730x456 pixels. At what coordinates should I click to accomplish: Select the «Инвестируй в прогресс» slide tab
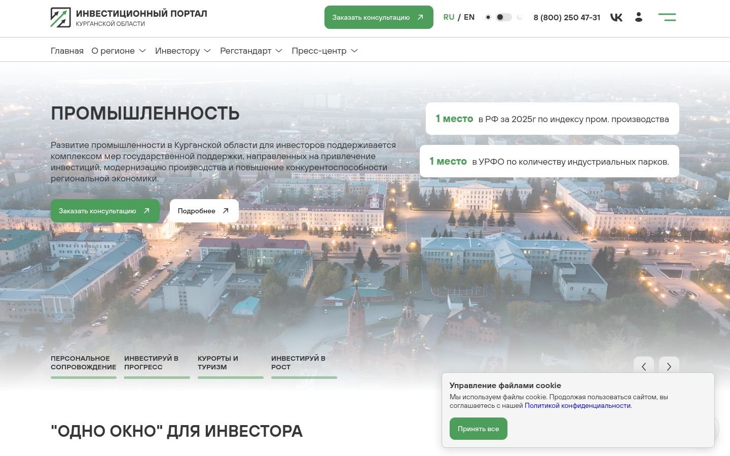click(x=157, y=366)
